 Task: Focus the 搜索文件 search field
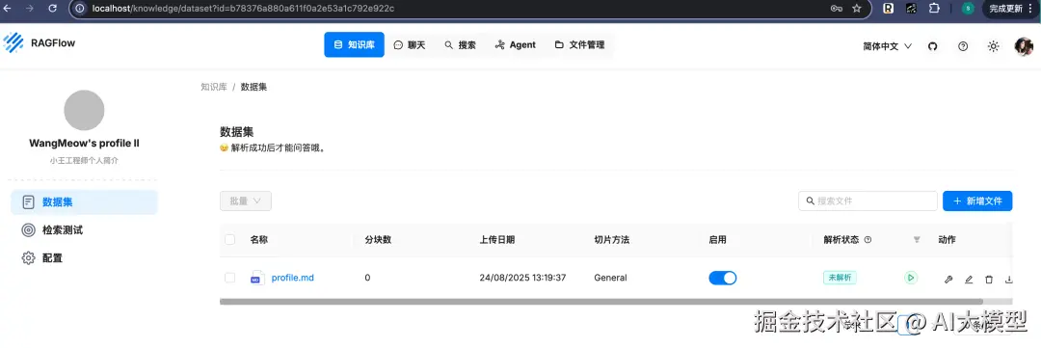tap(867, 201)
